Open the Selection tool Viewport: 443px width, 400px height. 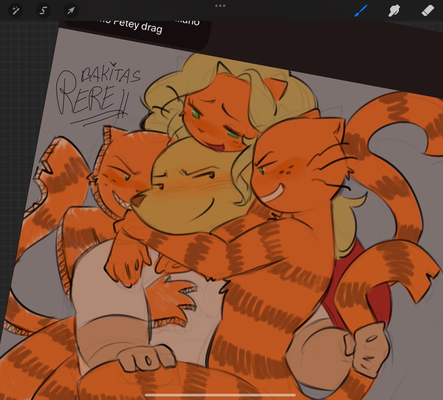[43, 11]
